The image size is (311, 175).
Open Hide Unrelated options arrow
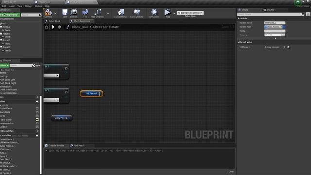click(x=108, y=14)
